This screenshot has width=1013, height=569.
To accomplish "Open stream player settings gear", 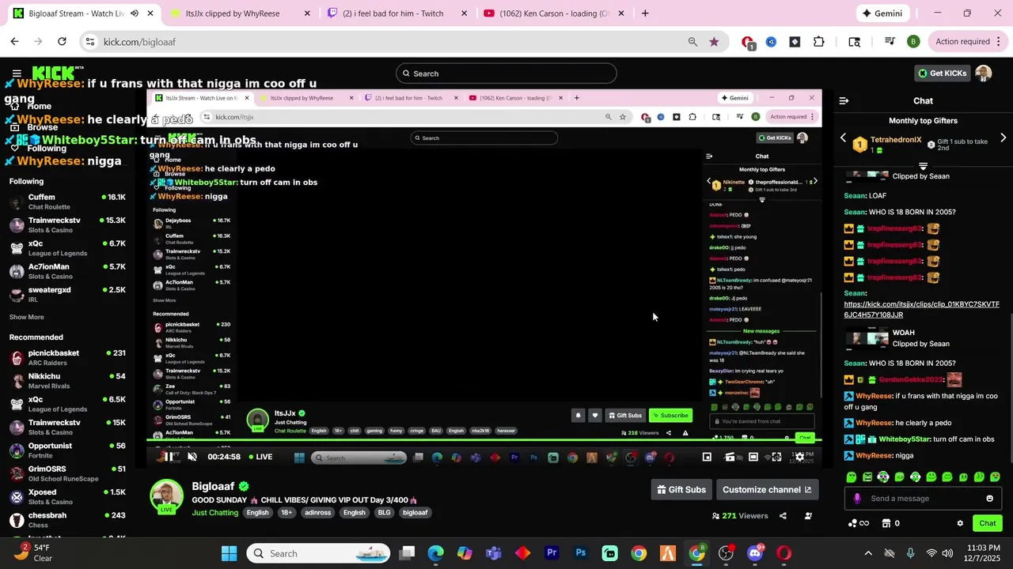I will [800, 457].
